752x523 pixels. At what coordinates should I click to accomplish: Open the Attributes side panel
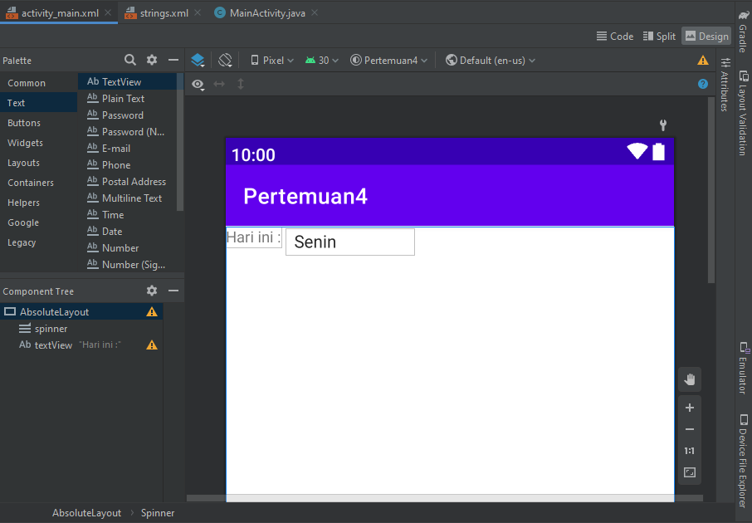(725, 85)
